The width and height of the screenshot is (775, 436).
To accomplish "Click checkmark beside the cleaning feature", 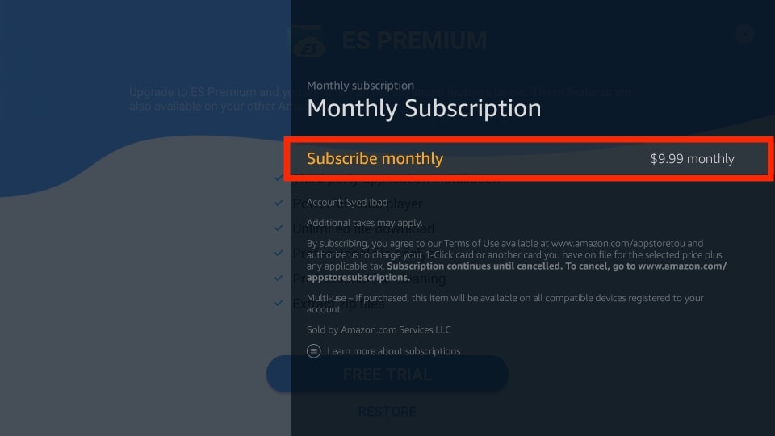I will (x=279, y=279).
